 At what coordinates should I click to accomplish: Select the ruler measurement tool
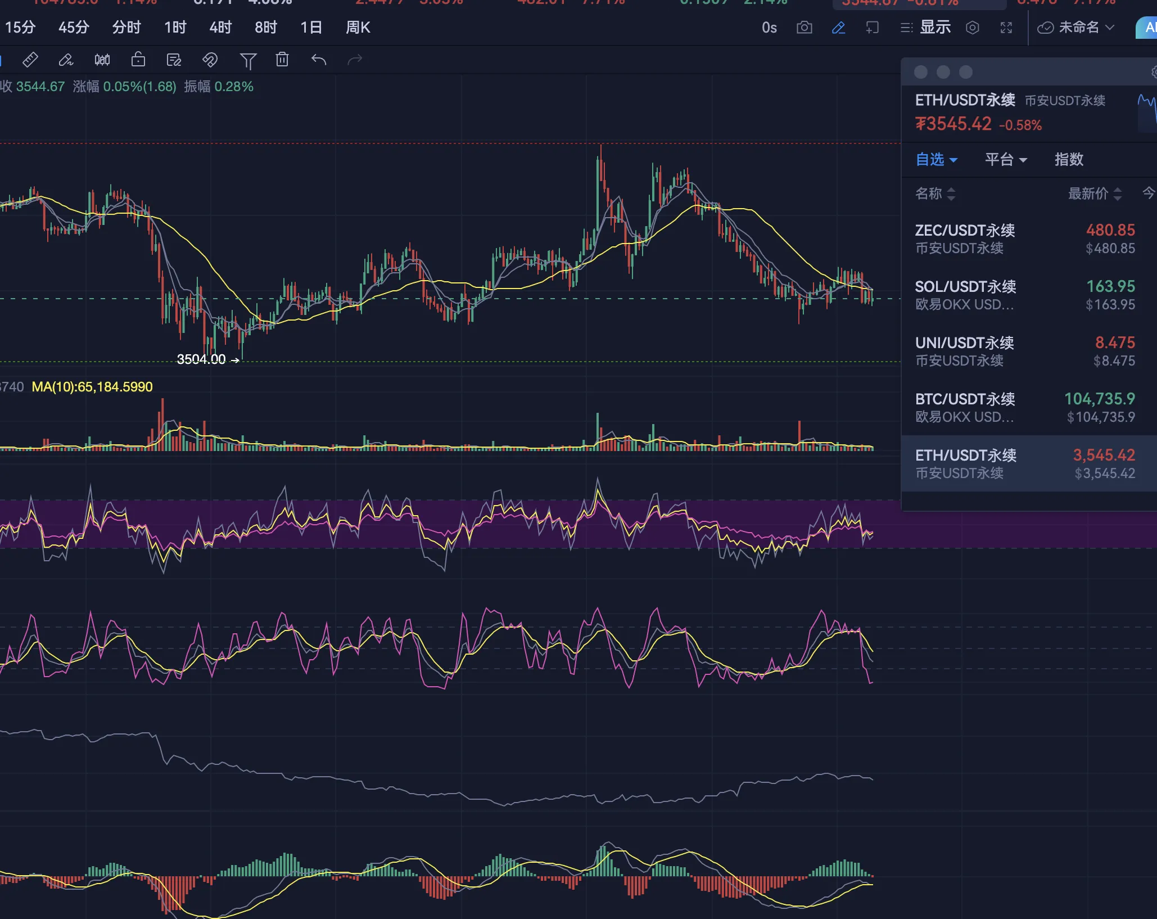pyautogui.click(x=30, y=60)
